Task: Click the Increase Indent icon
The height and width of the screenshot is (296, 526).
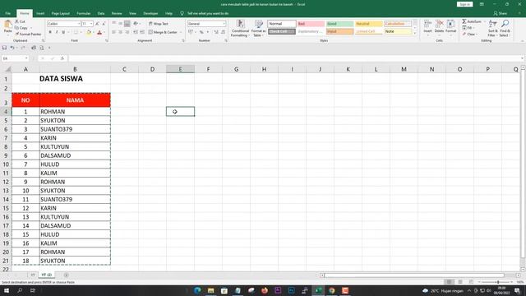Action: [x=142, y=32]
